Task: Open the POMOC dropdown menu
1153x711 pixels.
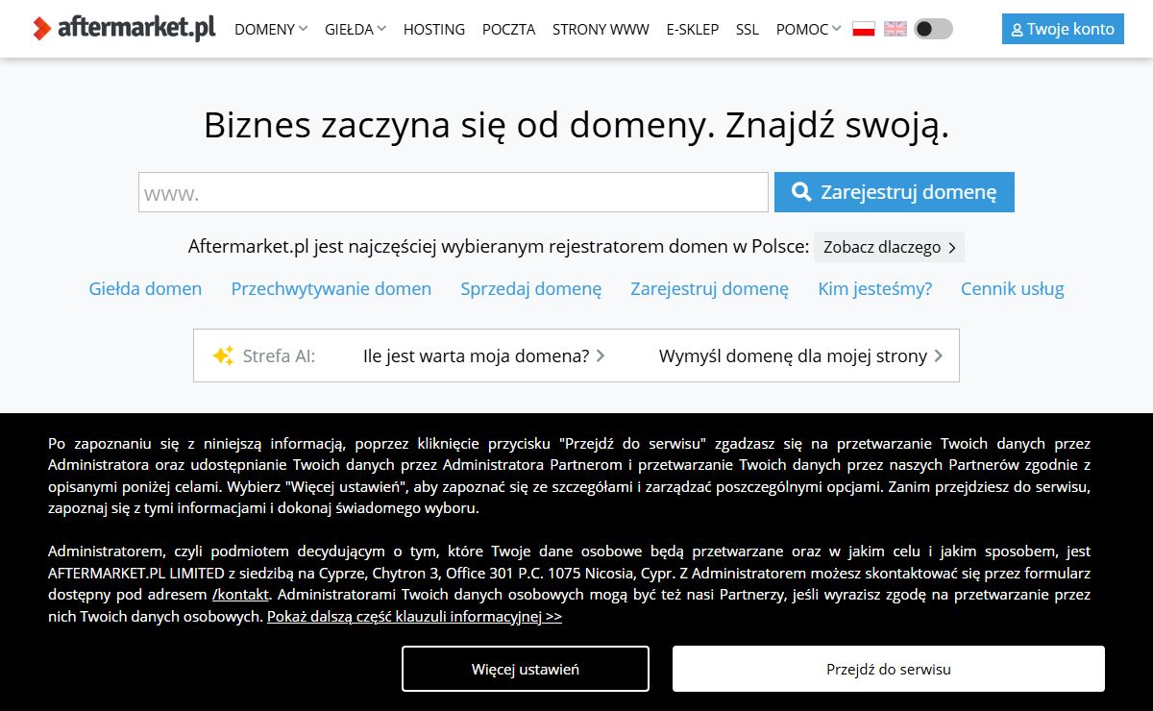Action: coord(808,29)
